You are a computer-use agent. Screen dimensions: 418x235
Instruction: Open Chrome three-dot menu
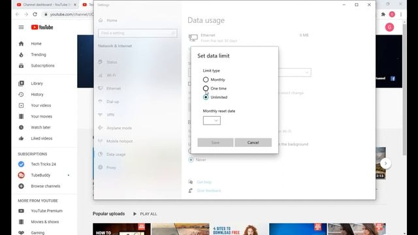click(401, 14)
